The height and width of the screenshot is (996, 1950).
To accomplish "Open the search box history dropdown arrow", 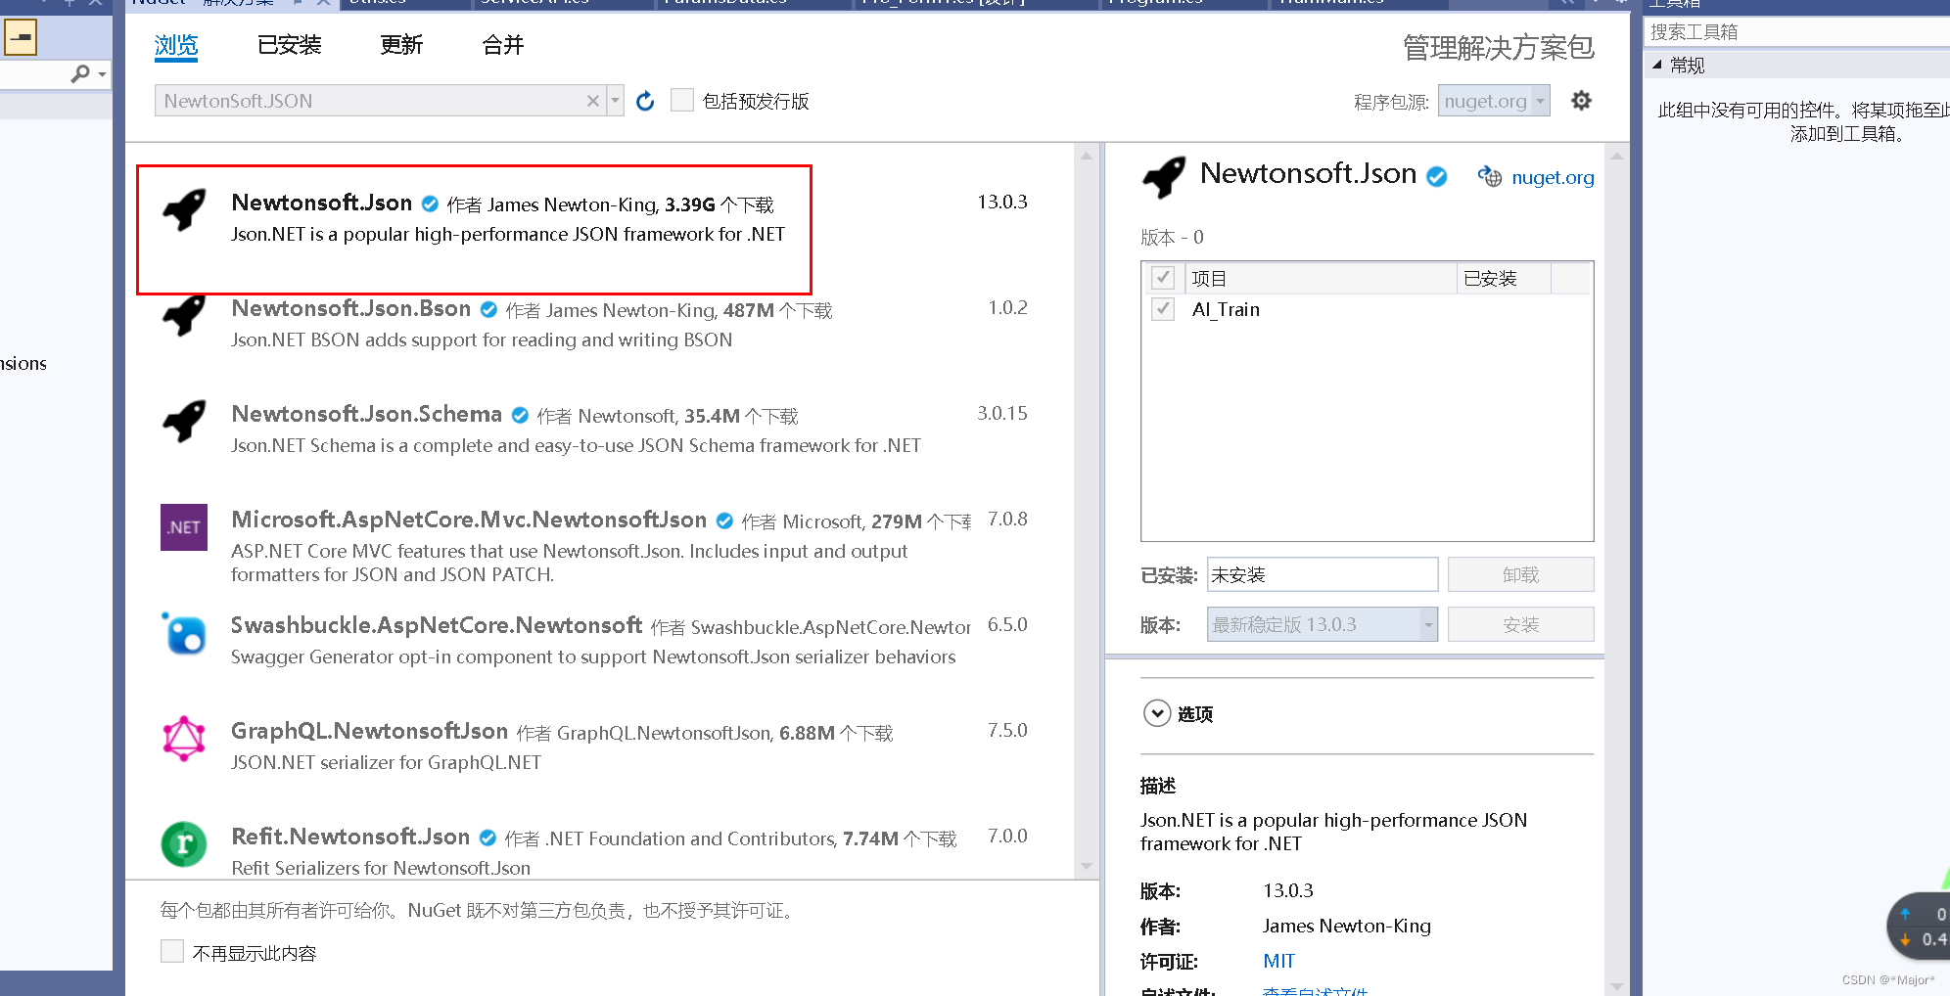I will (x=616, y=101).
